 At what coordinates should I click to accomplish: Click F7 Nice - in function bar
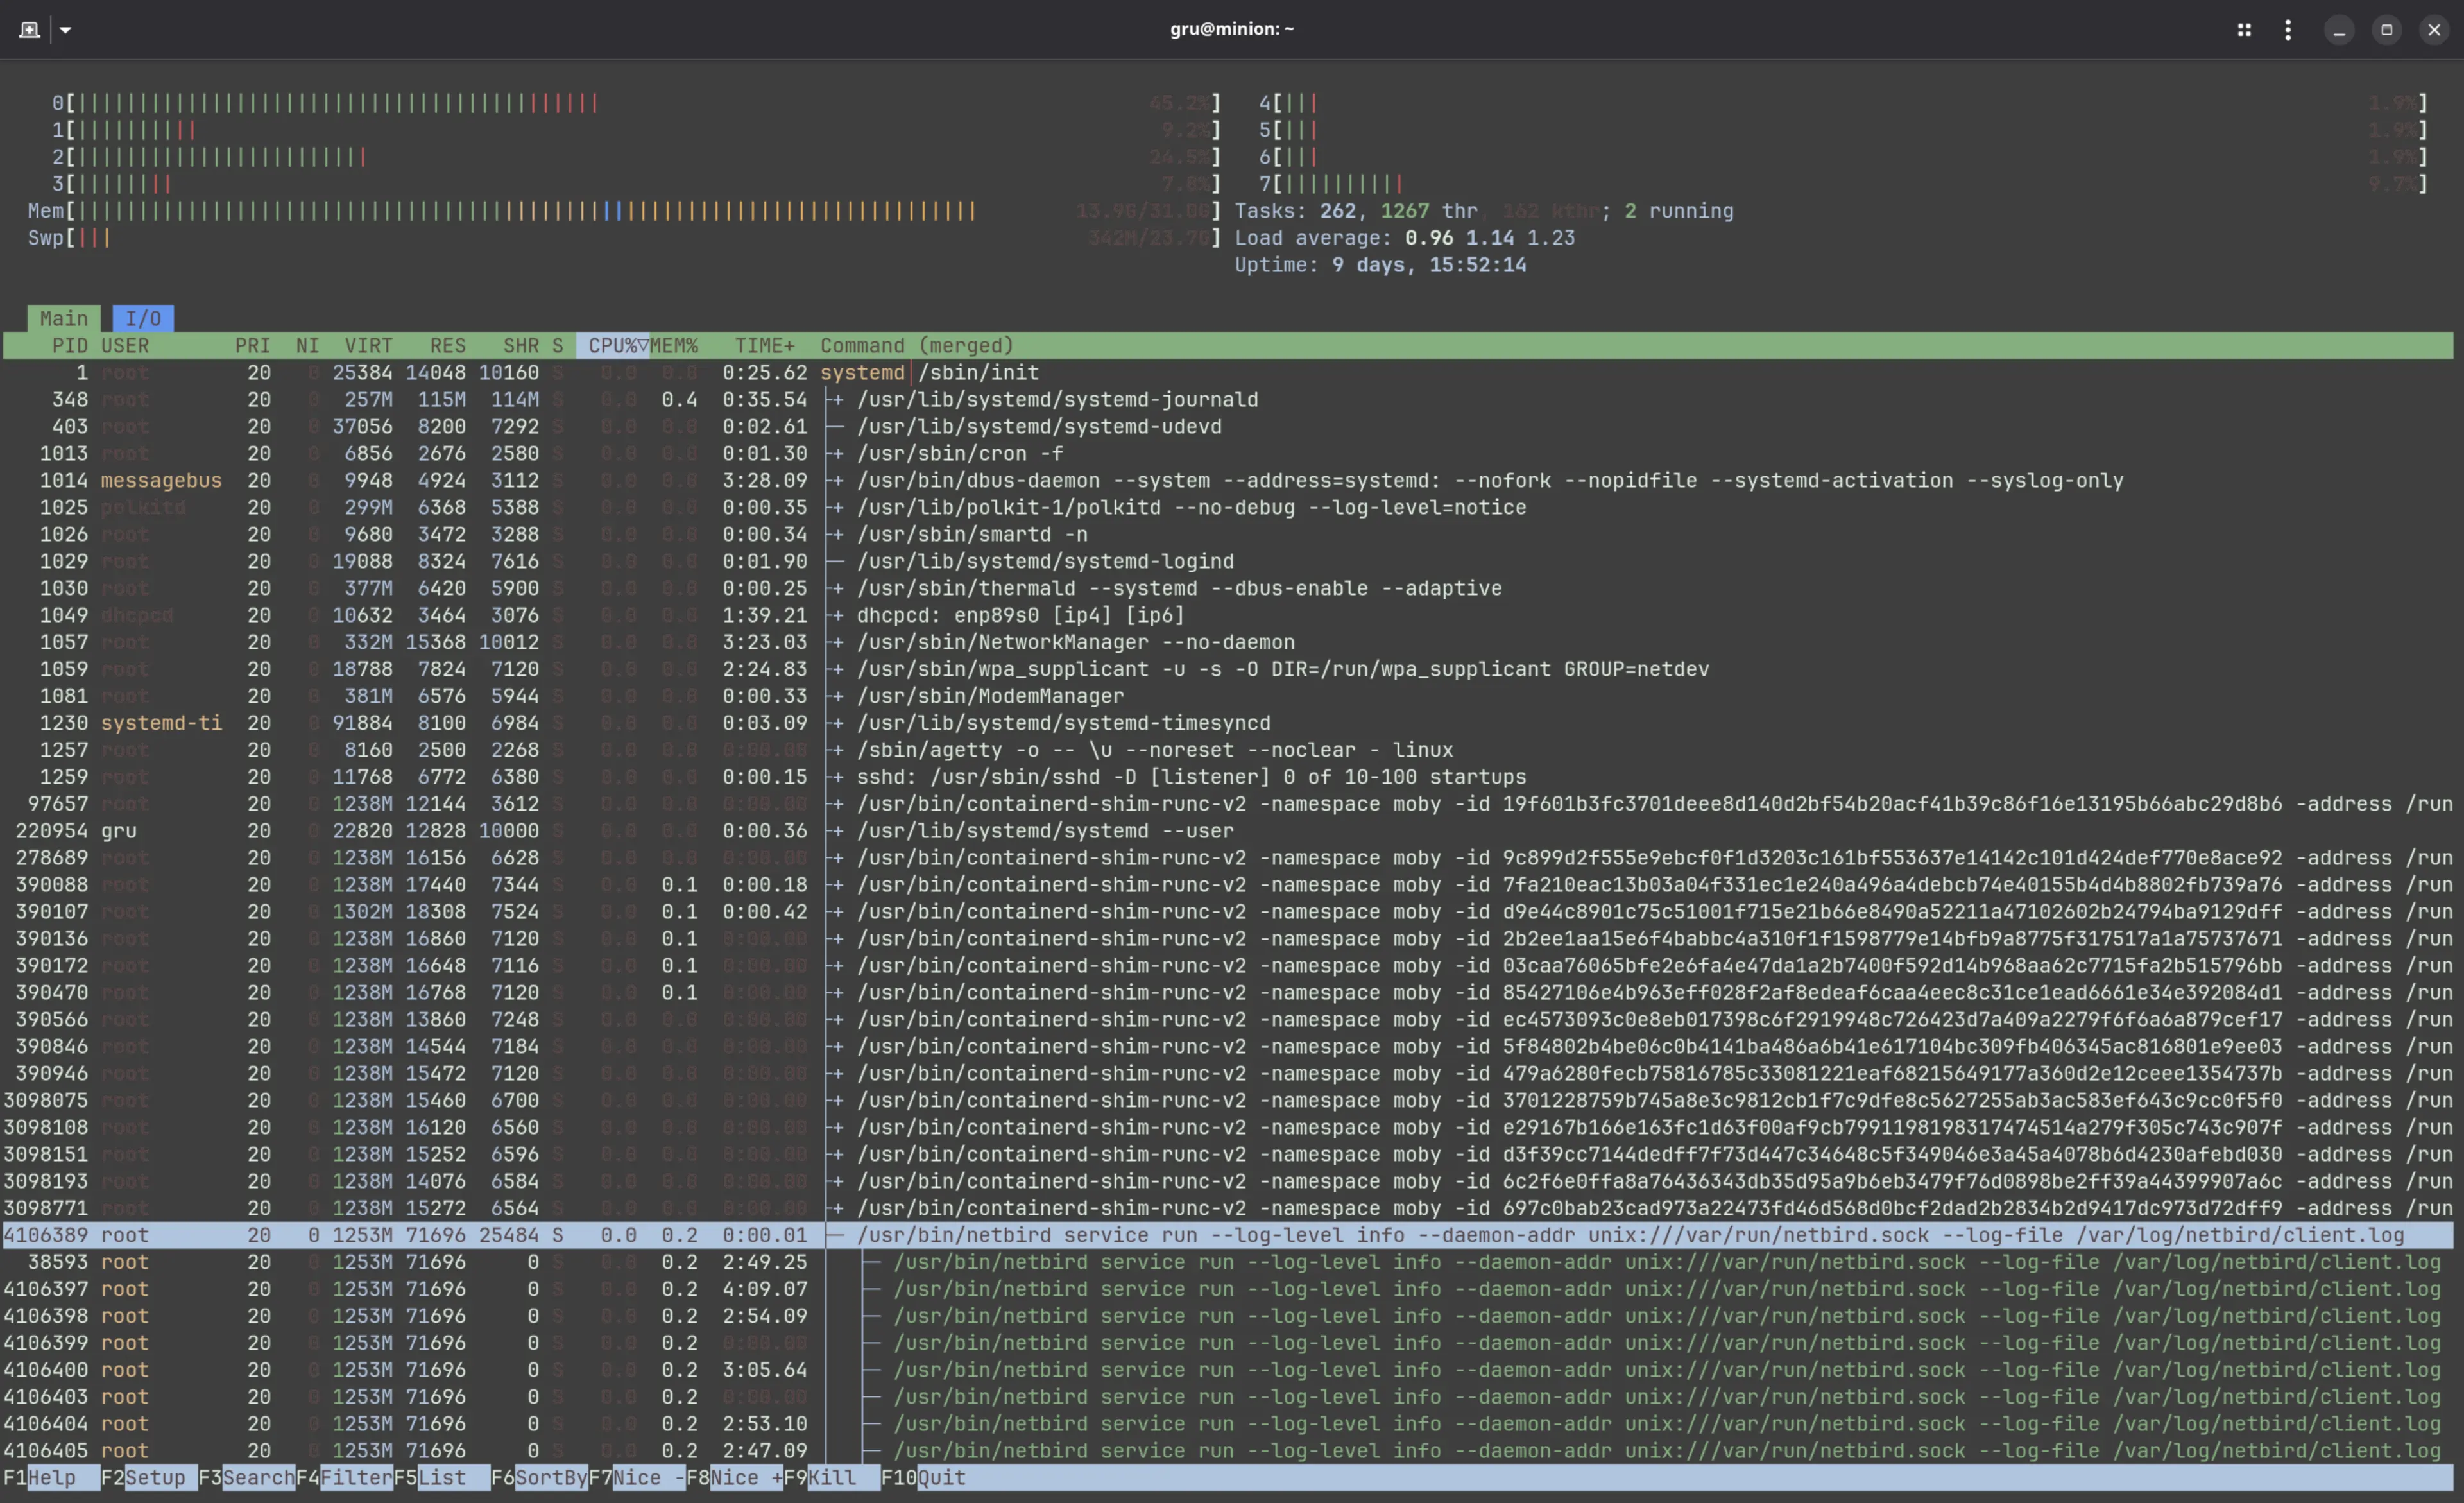tap(636, 1478)
